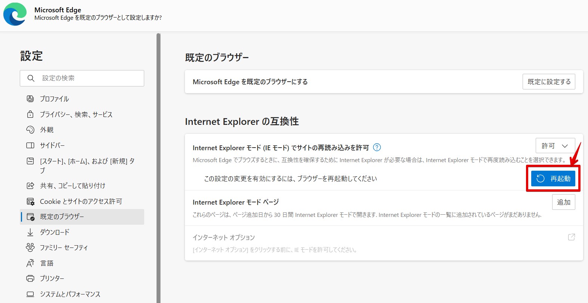Open 外観 settings
The image size is (588, 303).
(x=82, y=130)
